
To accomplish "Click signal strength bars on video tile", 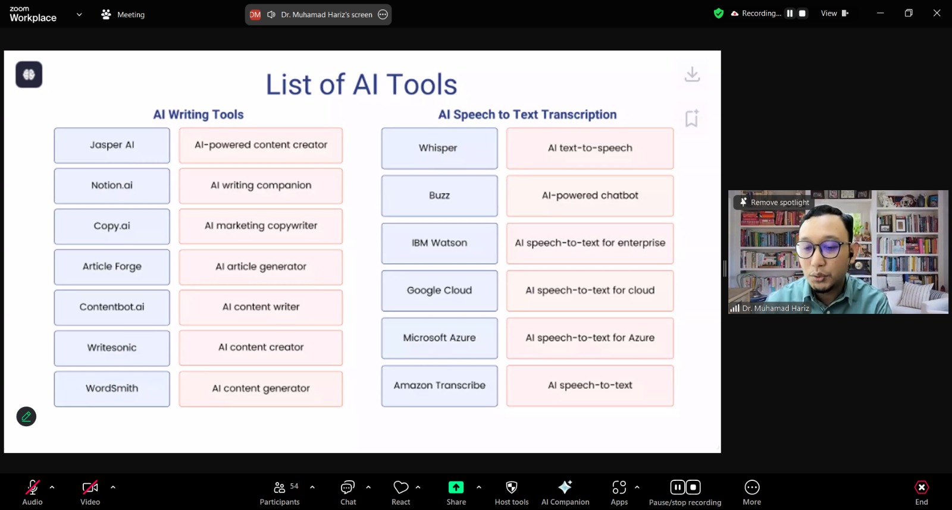I will click(734, 308).
